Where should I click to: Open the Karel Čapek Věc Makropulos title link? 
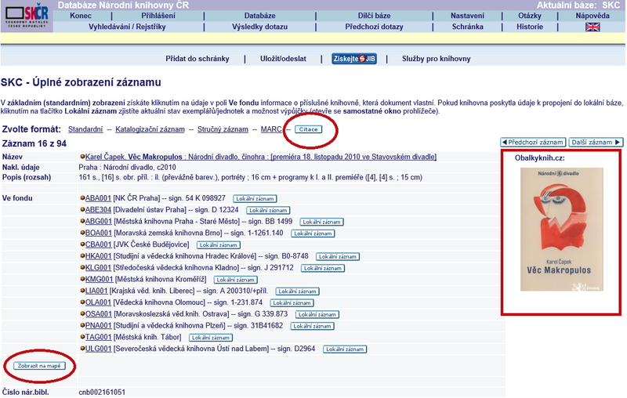[261, 157]
